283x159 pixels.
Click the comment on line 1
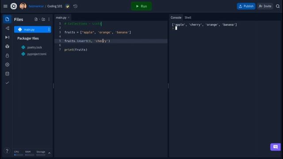coord(83,23)
